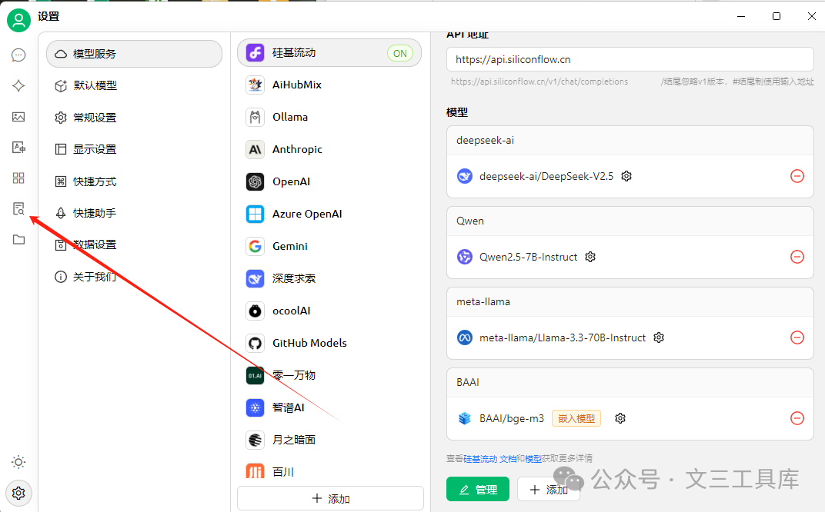Viewport: 825px width, 512px height.
Task: Toggle the light/dark theme sun icon
Action: pos(18,462)
